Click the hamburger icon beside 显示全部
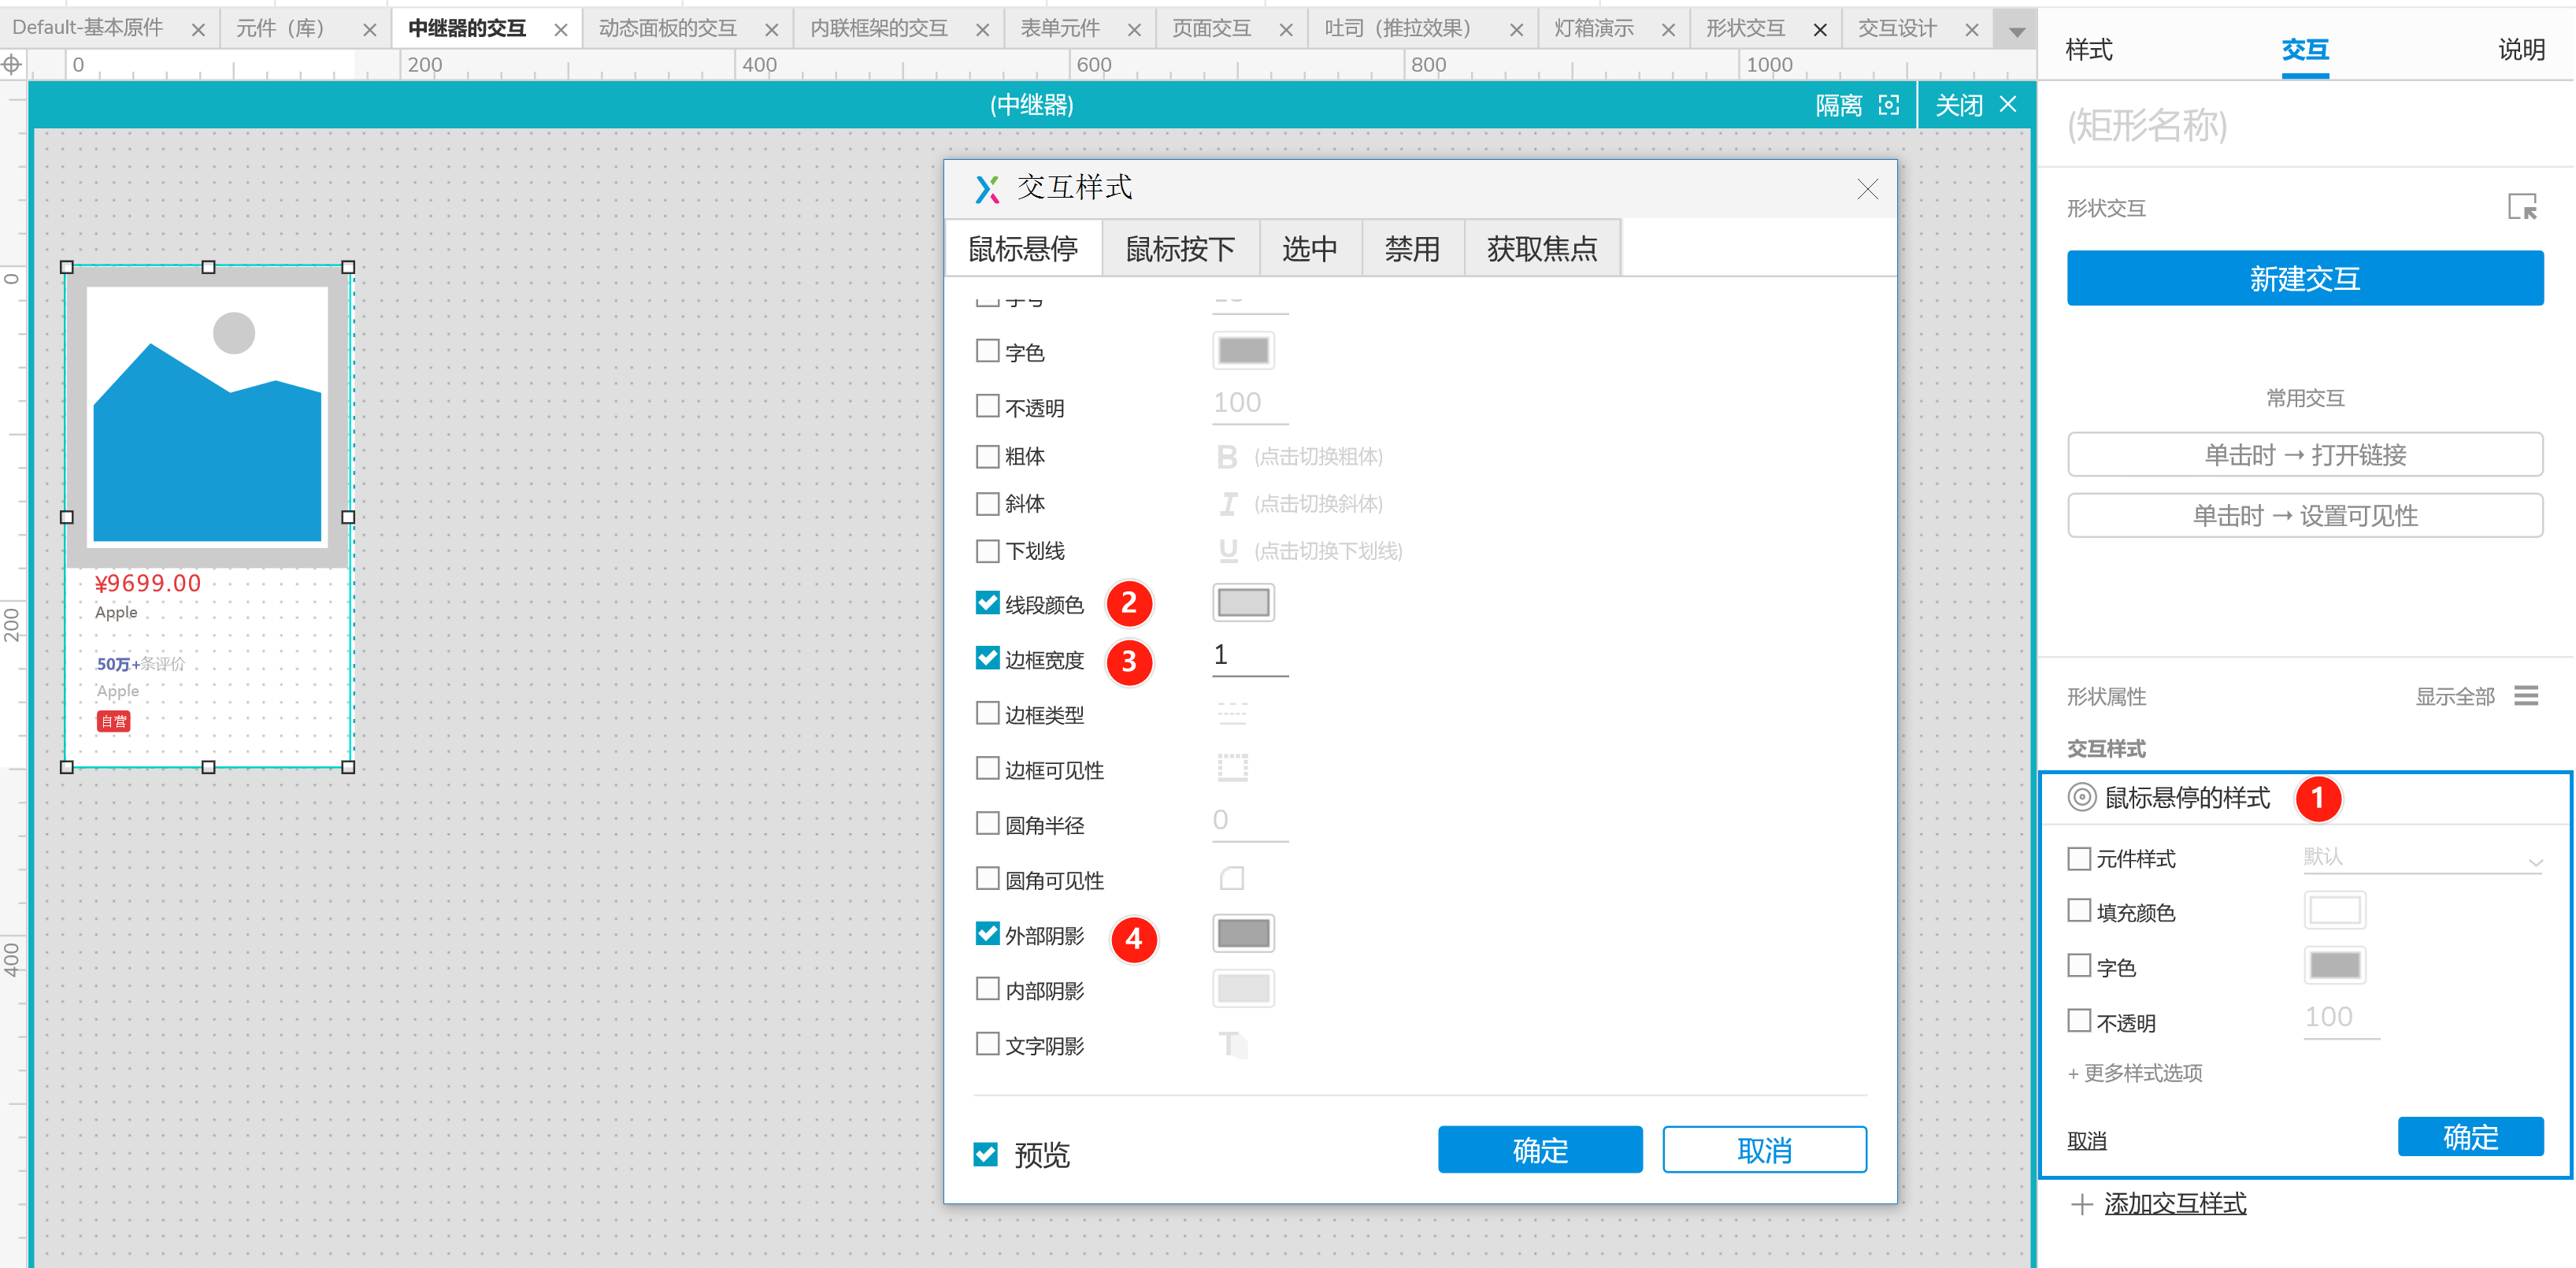This screenshot has height=1268, width=2576. tap(2526, 696)
